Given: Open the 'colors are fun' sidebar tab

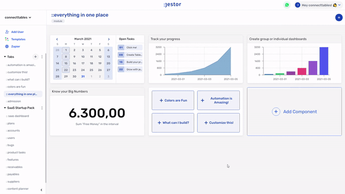Looking at the screenshot, I should point(16,87).
